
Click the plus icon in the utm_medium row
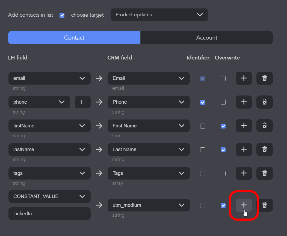(244, 205)
